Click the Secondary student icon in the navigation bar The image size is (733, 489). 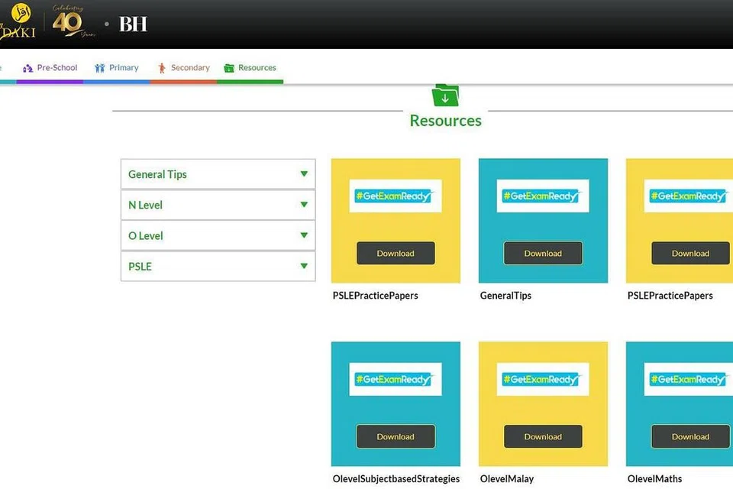[161, 68]
